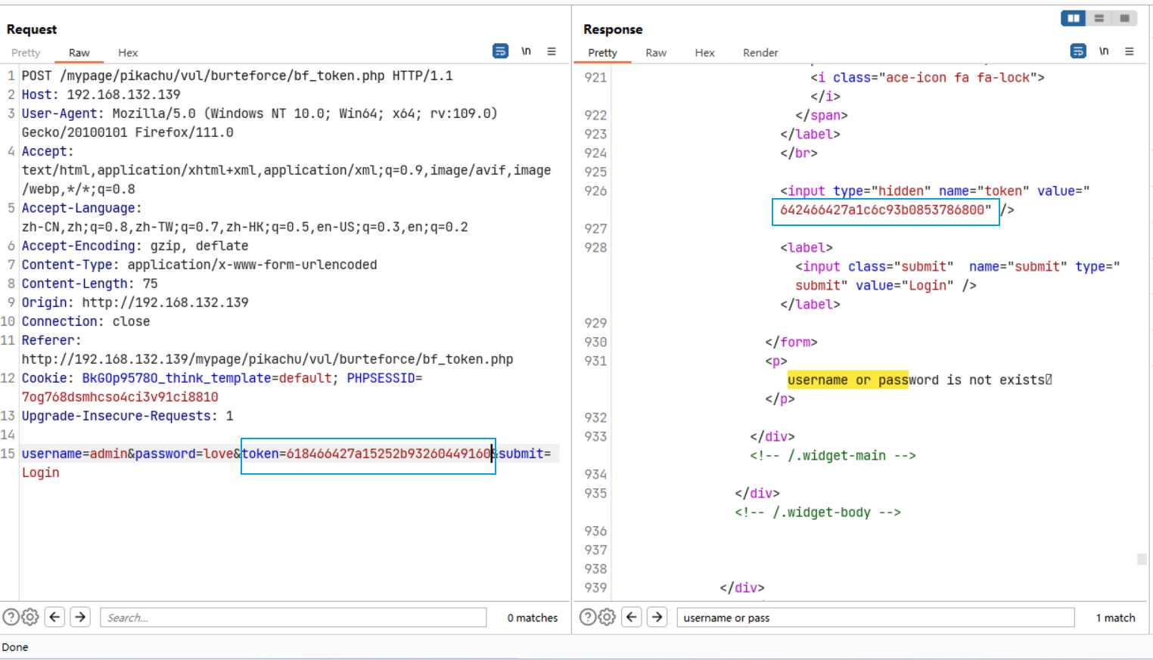Open Request search help icon
The width and height of the screenshot is (1153, 660).
pyautogui.click(x=11, y=618)
